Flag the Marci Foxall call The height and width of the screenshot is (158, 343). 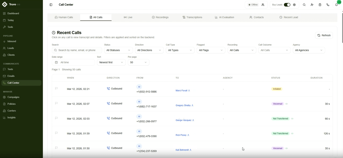pos(56,89)
